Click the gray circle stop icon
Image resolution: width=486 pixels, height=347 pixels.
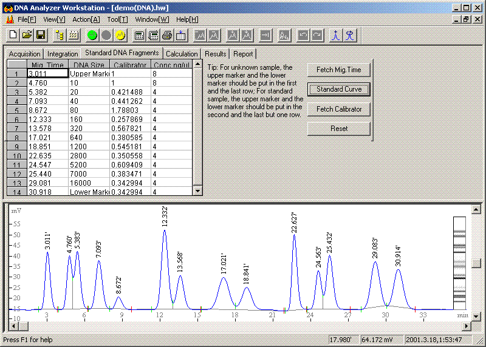(106, 35)
